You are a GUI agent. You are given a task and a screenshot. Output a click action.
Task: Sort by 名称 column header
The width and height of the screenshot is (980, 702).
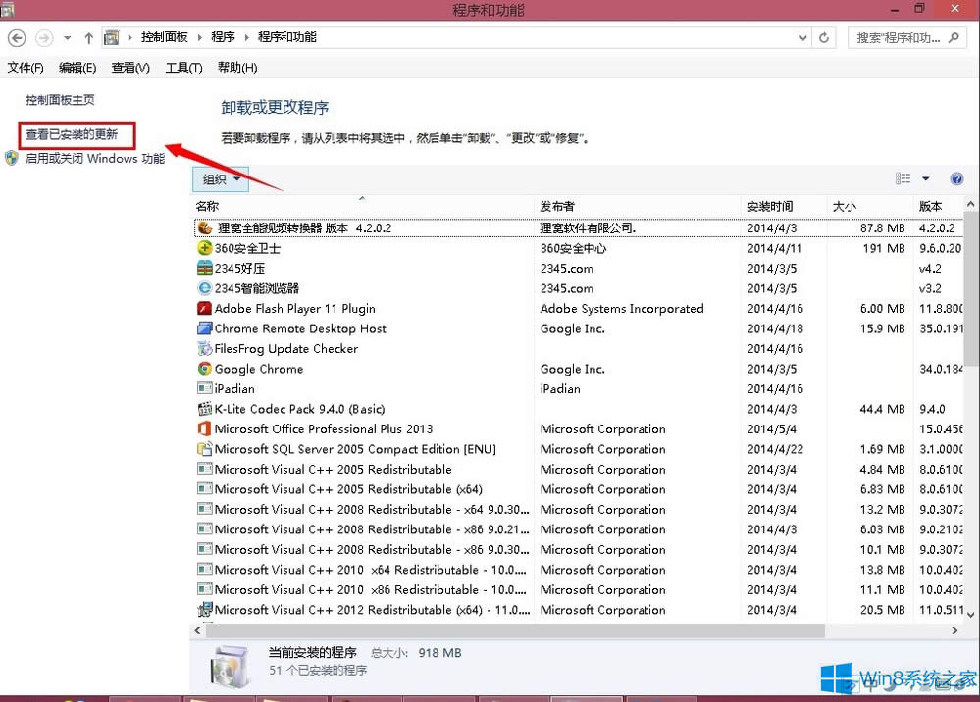pos(363,206)
